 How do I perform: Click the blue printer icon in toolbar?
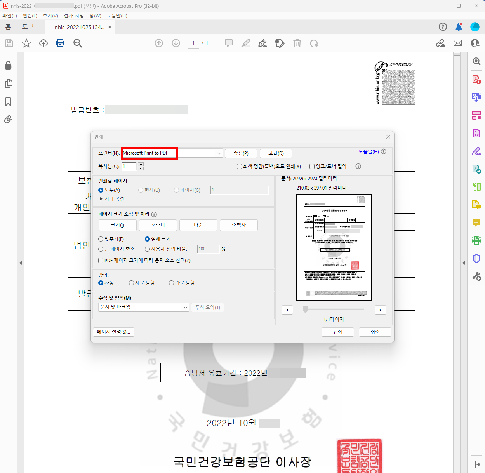(60, 43)
